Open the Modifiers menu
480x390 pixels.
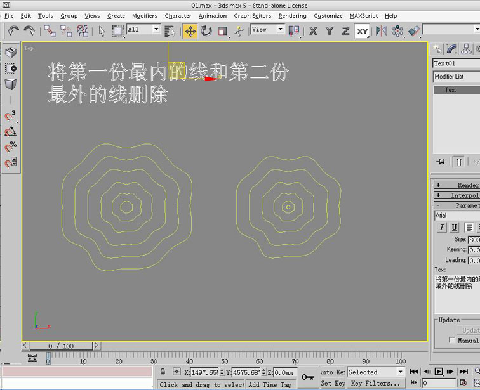tap(145, 16)
